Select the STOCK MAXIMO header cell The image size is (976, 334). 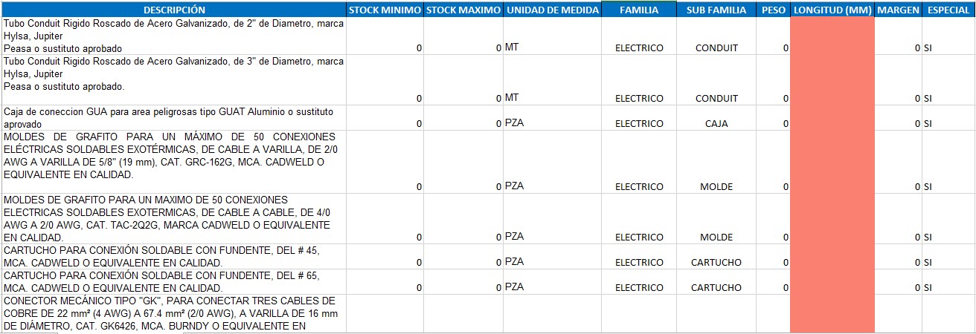pos(463,10)
